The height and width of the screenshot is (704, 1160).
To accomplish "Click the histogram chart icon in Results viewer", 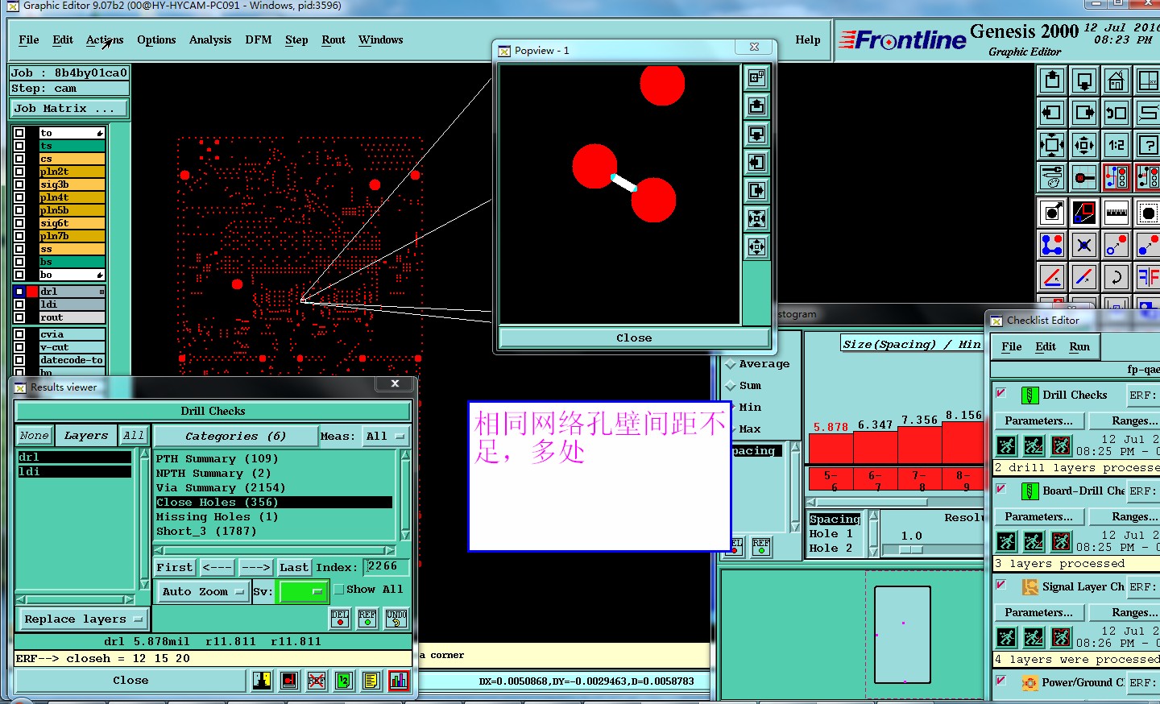I will 399,681.
